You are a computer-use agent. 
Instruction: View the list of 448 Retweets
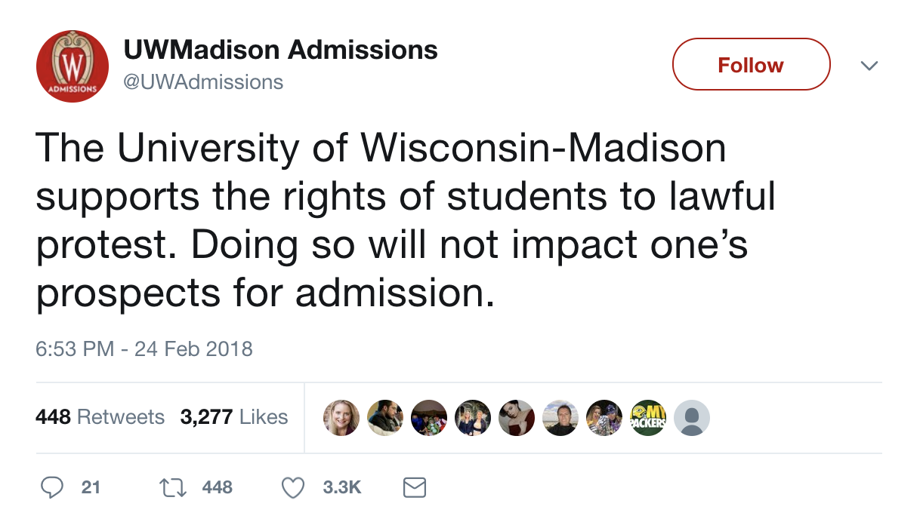(100, 417)
